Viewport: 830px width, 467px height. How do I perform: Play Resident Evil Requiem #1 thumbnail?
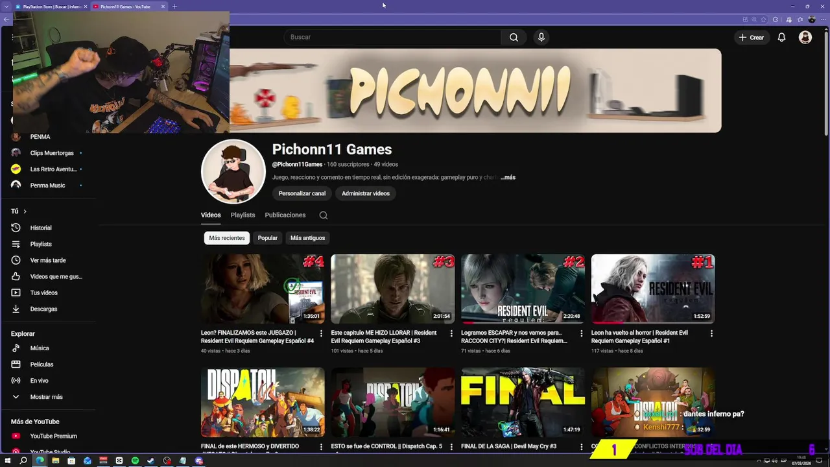[653, 289]
